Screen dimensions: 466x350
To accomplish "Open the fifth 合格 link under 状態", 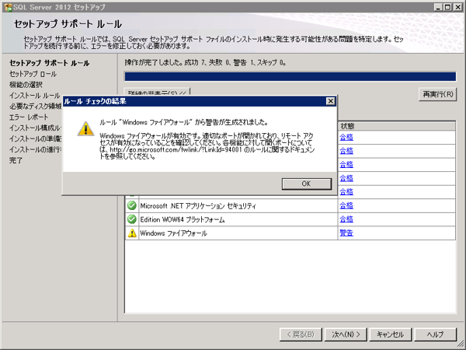I will pos(346,192).
